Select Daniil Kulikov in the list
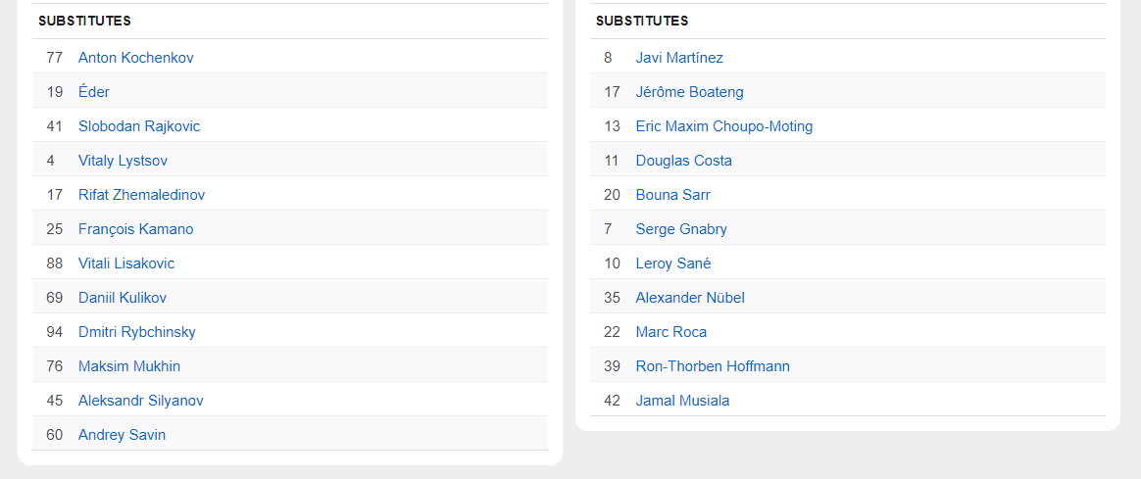The height and width of the screenshot is (479, 1141). 123,298
